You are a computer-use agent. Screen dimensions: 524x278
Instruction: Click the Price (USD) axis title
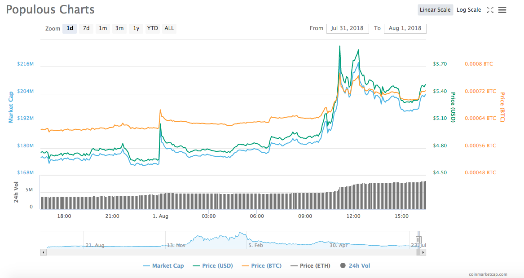point(453,107)
